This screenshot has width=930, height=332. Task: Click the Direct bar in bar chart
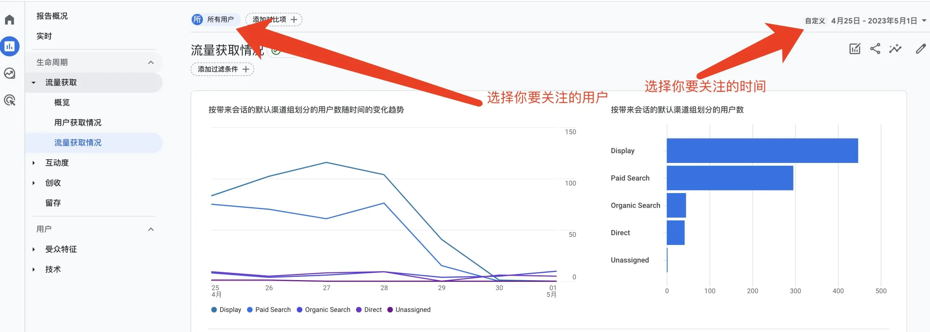click(676, 233)
